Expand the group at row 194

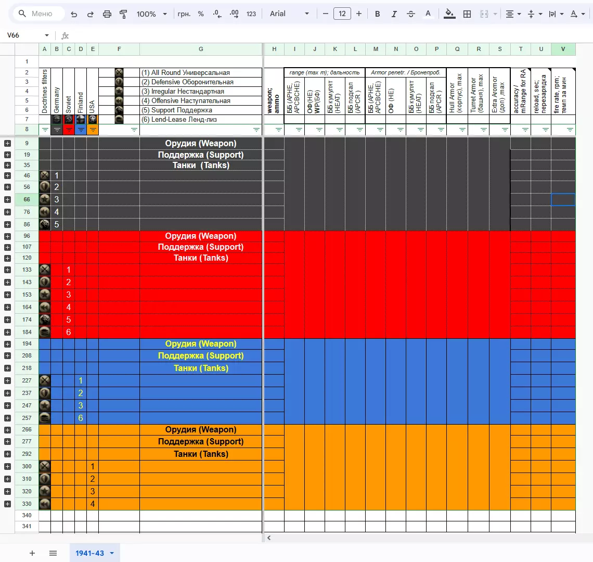coord(7,344)
